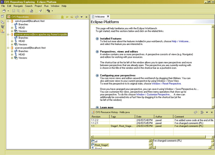
Task: Click the Forward arrow in CVS Repositories
Action: click(72, 17)
